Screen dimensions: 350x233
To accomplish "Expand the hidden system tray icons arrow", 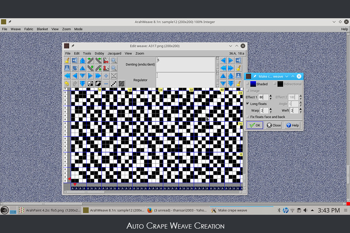I will (312, 210).
